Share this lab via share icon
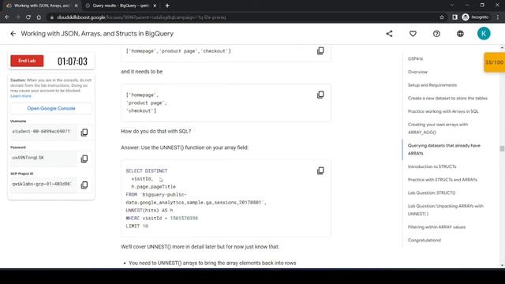The width and height of the screenshot is (505, 284). click(389, 33)
